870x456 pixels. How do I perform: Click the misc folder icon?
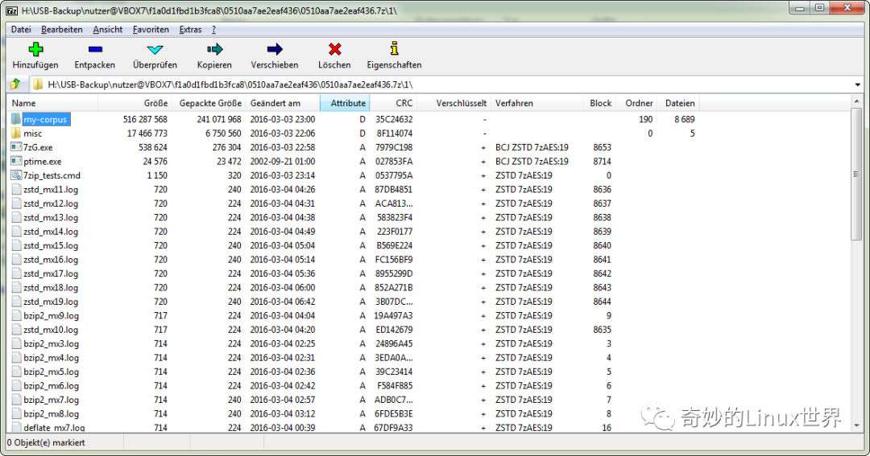click(16, 133)
